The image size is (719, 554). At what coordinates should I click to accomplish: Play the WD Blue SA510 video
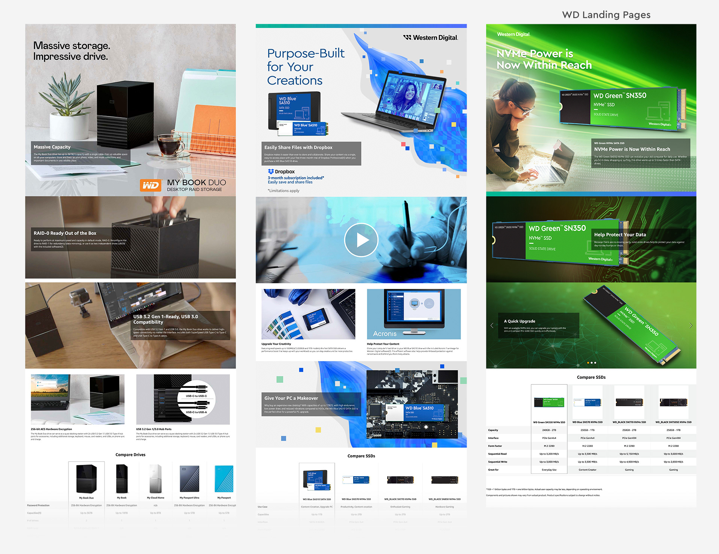(x=361, y=240)
